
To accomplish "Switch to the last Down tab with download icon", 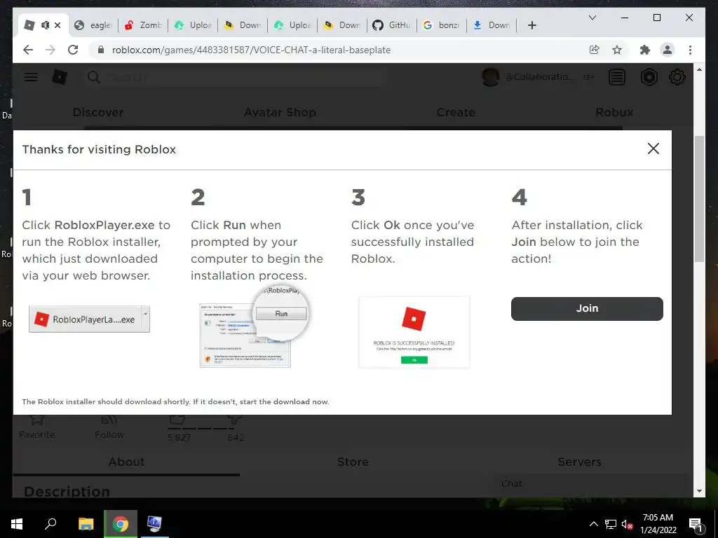I will [492, 25].
